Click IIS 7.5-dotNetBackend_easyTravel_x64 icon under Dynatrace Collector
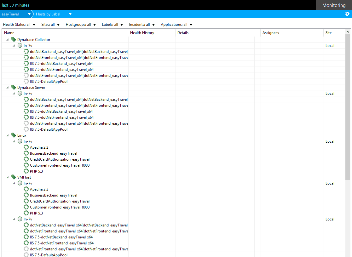The width and height of the screenshot is (352, 257). point(26,64)
